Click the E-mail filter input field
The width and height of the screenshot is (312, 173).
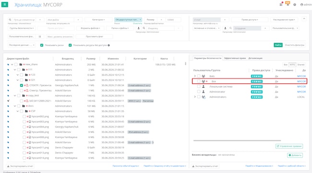[206, 20]
